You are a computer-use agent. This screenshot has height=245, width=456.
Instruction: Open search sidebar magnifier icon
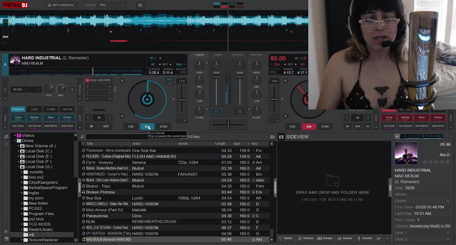[x=6, y=137]
